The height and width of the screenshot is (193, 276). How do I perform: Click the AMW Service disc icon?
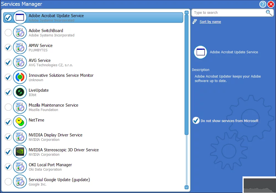(20, 47)
